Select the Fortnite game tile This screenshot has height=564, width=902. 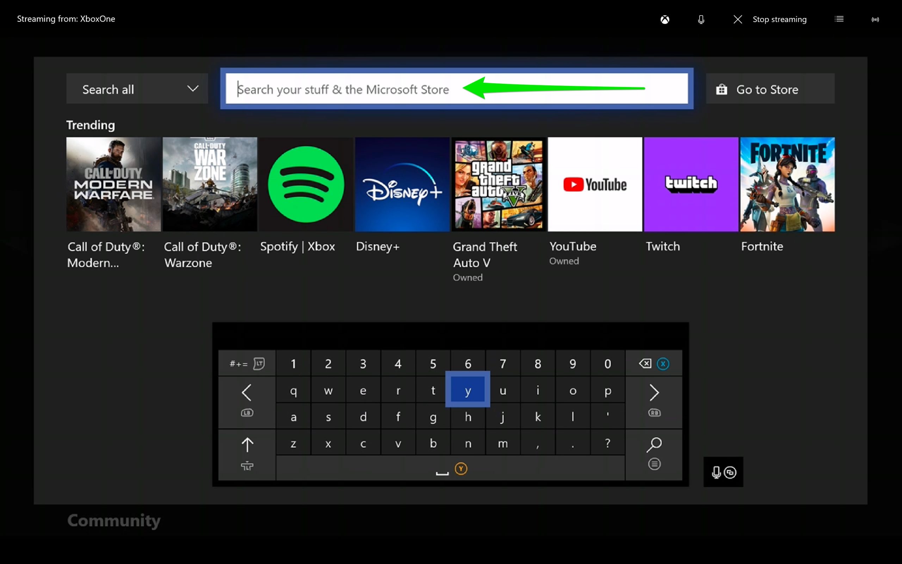pos(787,184)
